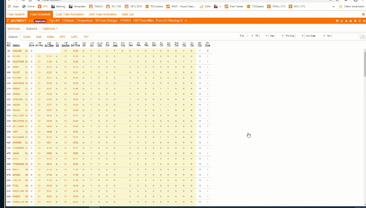Image resolution: width=366 pixels, height=208 pixels.
Task: Click the Errors 0 / Warnings 0 text
Action: pyautogui.click(x=169, y=21)
